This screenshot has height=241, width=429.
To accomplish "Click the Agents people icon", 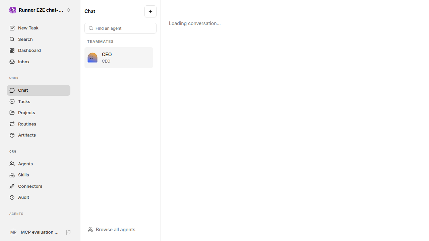I will (12, 164).
